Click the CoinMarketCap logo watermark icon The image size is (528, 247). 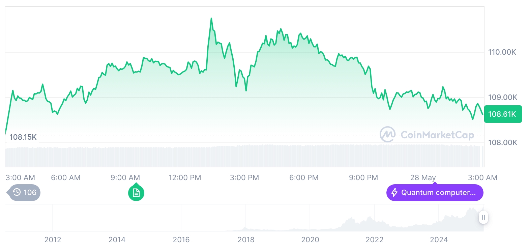[x=387, y=134]
